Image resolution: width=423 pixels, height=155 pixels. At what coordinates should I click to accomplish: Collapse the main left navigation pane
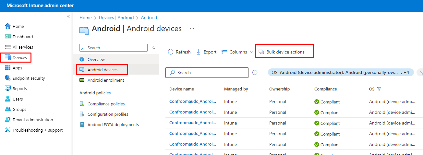click(x=68, y=16)
